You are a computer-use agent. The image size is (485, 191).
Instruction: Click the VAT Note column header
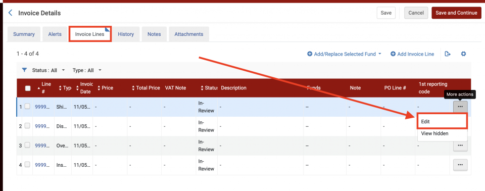tap(175, 88)
